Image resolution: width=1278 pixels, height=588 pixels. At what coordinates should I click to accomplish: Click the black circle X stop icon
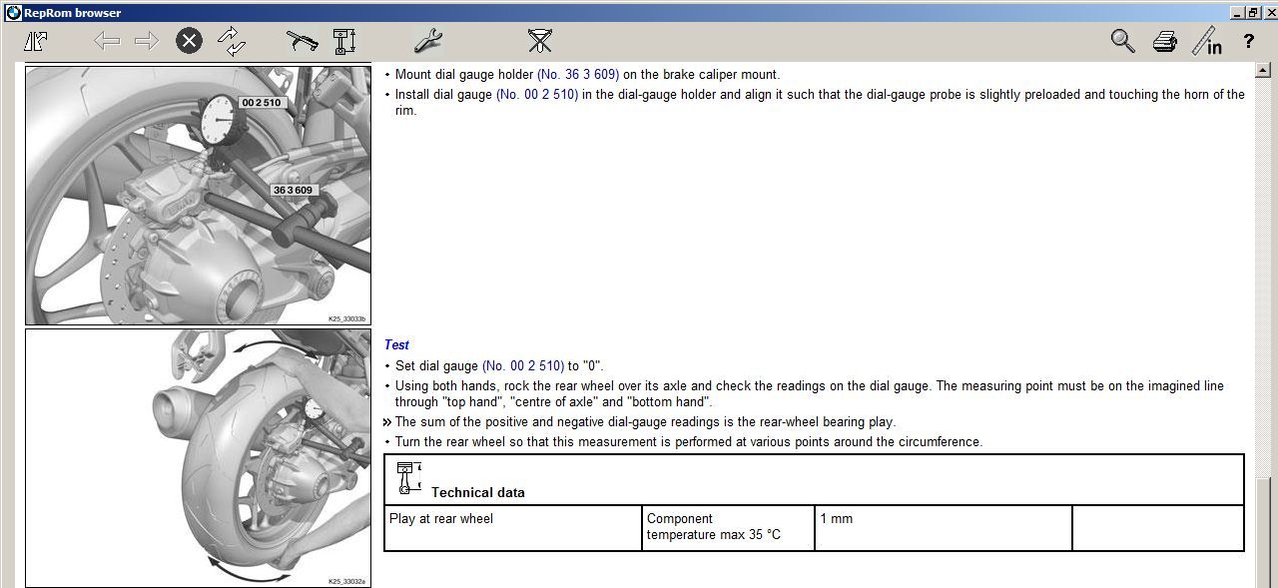click(x=189, y=41)
